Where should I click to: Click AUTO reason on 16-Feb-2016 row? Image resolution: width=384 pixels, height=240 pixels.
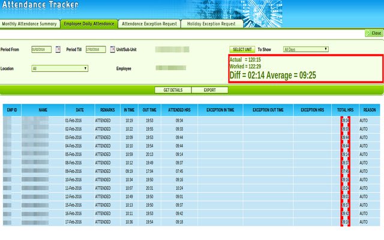click(364, 214)
